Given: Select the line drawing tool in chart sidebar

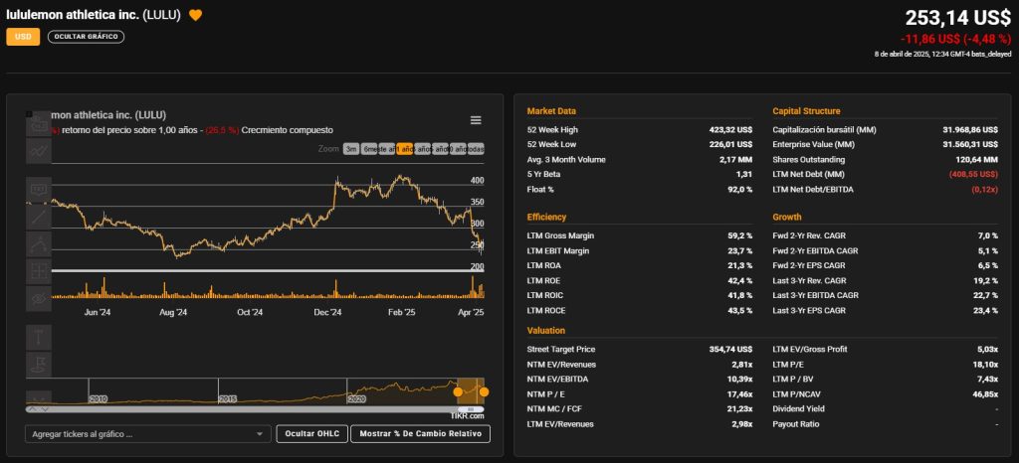Looking at the screenshot, I should coord(39,215).
